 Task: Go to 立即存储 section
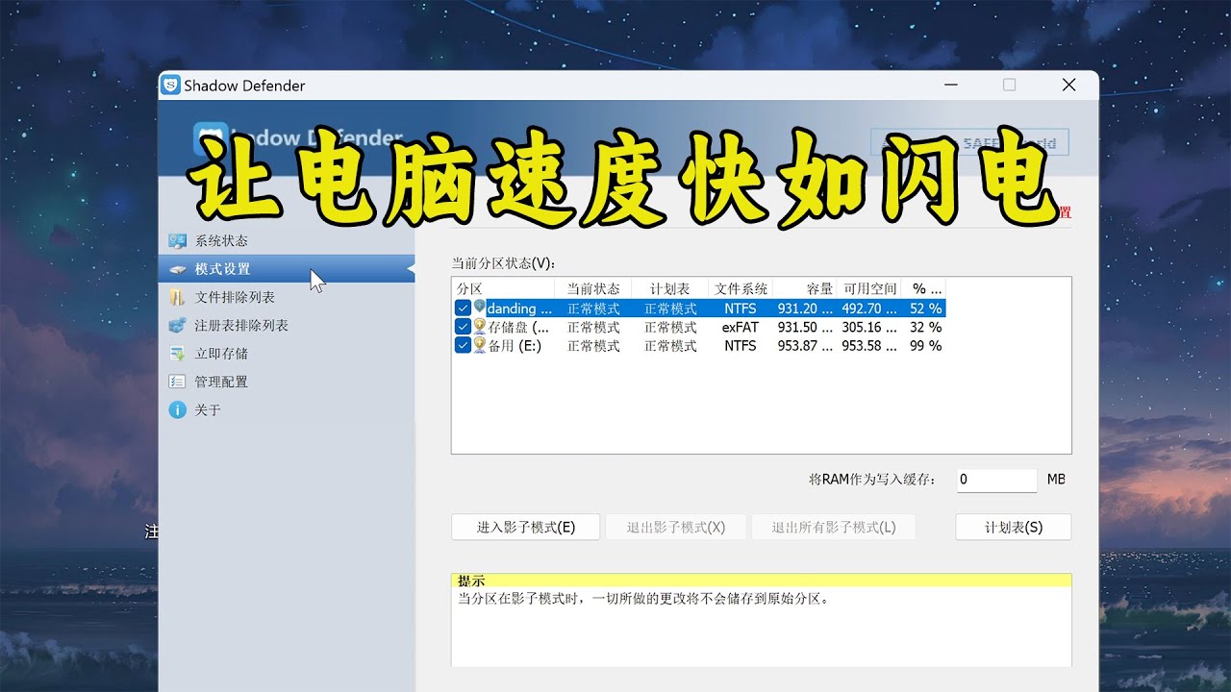(x=221, y=354)
